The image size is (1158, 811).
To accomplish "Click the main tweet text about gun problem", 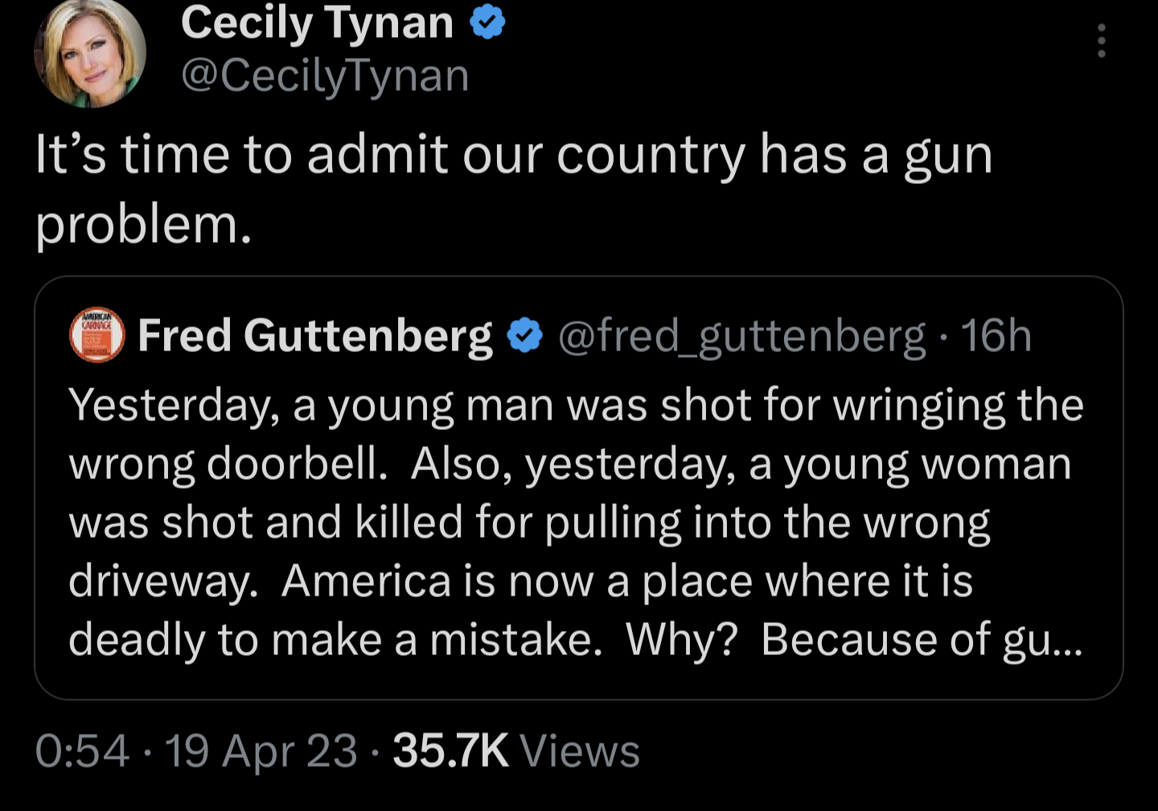I will 513,154.
